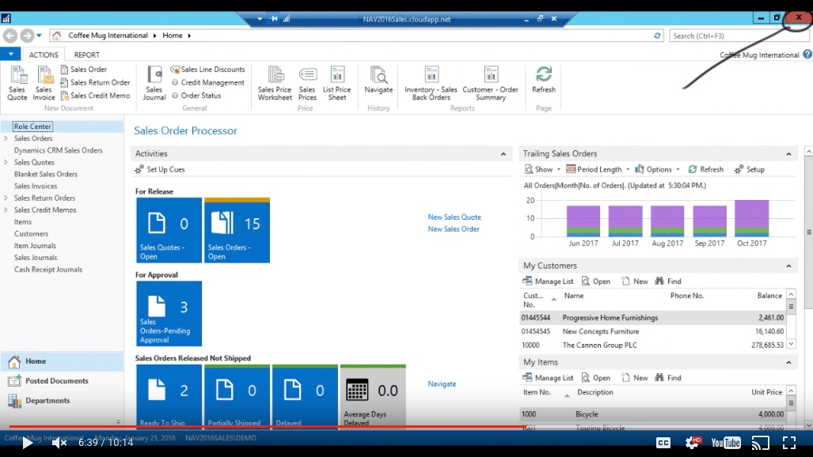
Task: Enter fullscreen video mode
Action: [789, 443]
